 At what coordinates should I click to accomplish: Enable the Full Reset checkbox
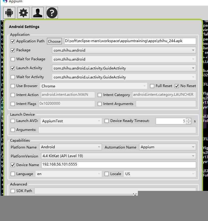click(x=152, y=86)
